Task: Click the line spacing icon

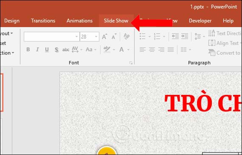Action: point(198,36)
